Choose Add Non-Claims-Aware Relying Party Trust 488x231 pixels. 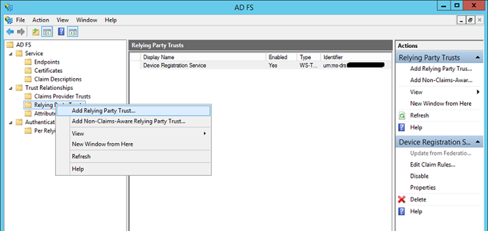pyautogui.click(x=133, y=121)
